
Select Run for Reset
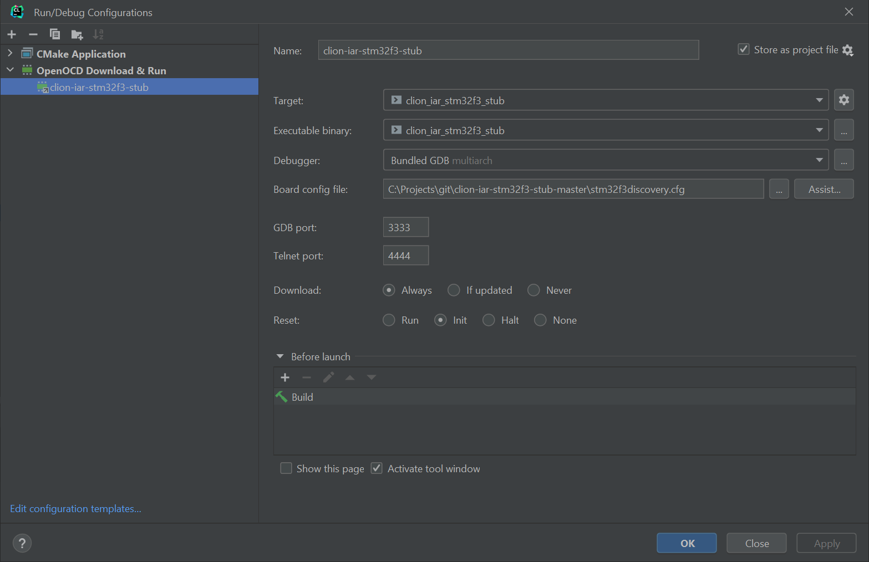[x=389, y=320]
